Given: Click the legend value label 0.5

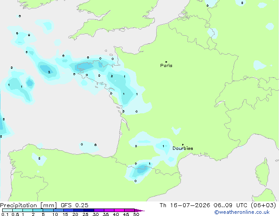Looking at the screenshot, I should 15,214.
